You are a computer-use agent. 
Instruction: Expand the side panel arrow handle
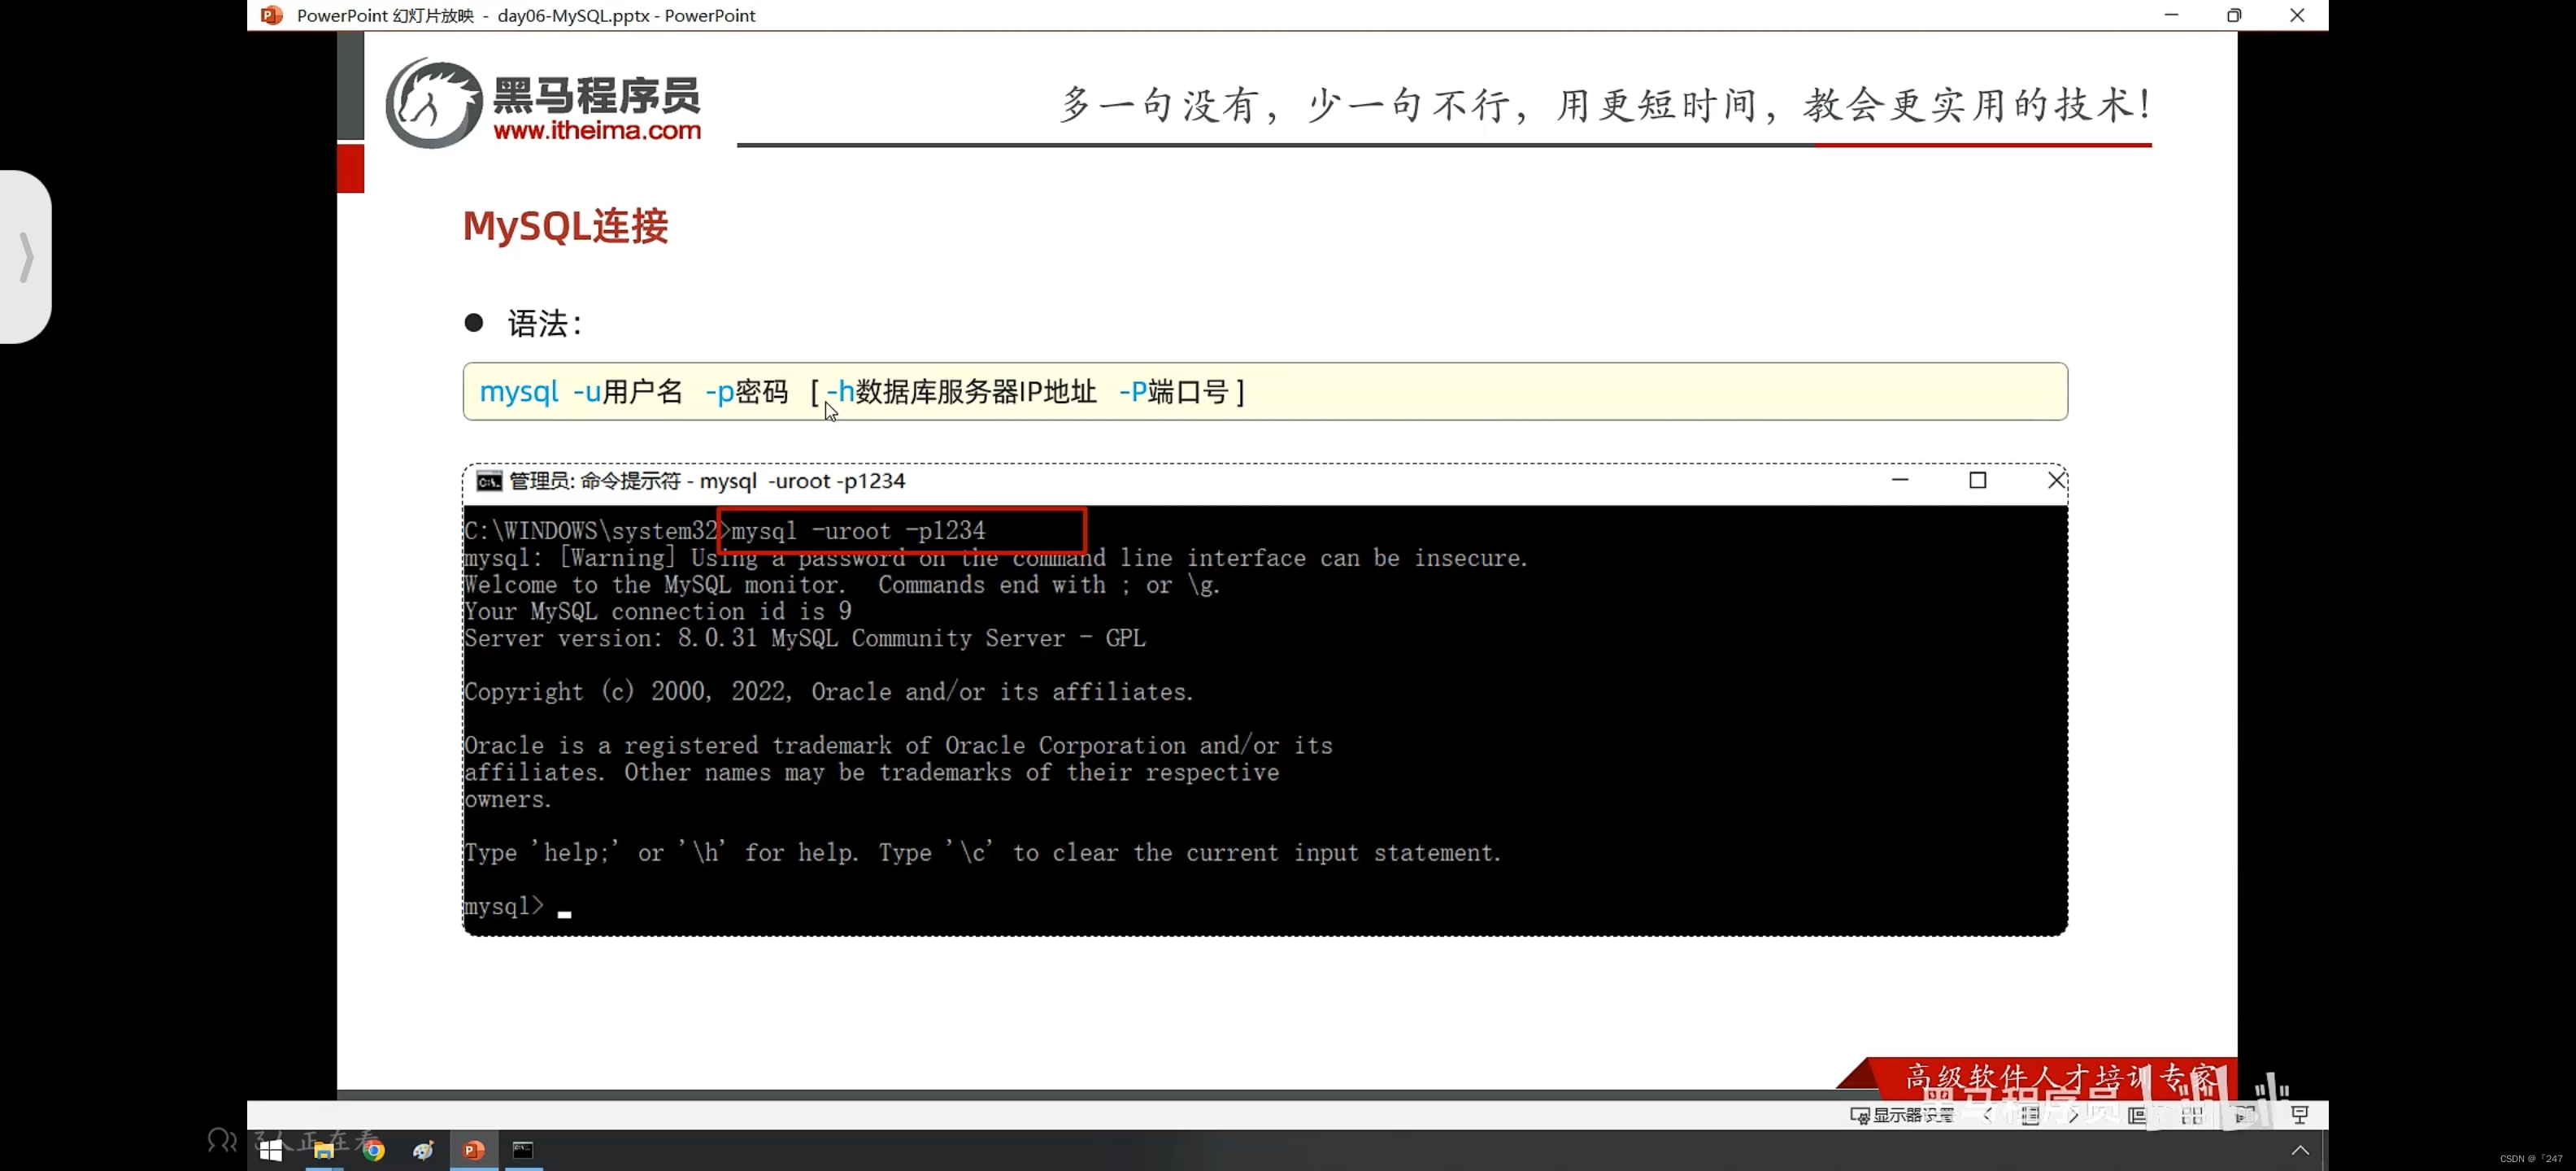26,257
